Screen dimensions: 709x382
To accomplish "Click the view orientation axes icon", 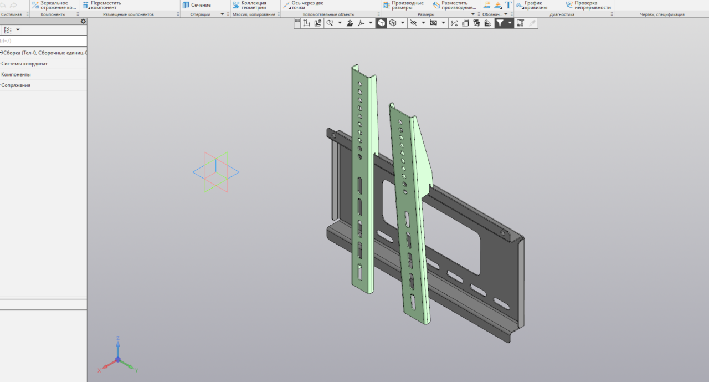I will coord(361,23).
